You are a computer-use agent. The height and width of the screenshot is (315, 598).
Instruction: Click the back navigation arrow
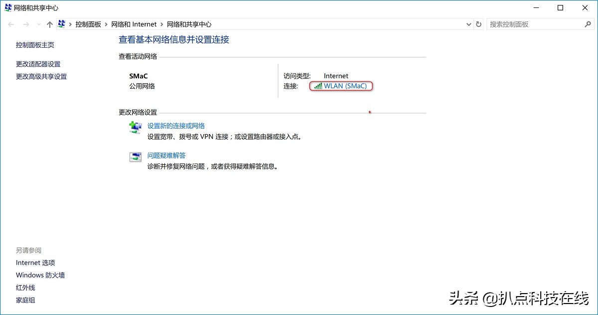coord(11,24)
